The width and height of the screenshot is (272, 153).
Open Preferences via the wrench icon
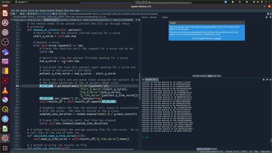click(x=60, y=14)
